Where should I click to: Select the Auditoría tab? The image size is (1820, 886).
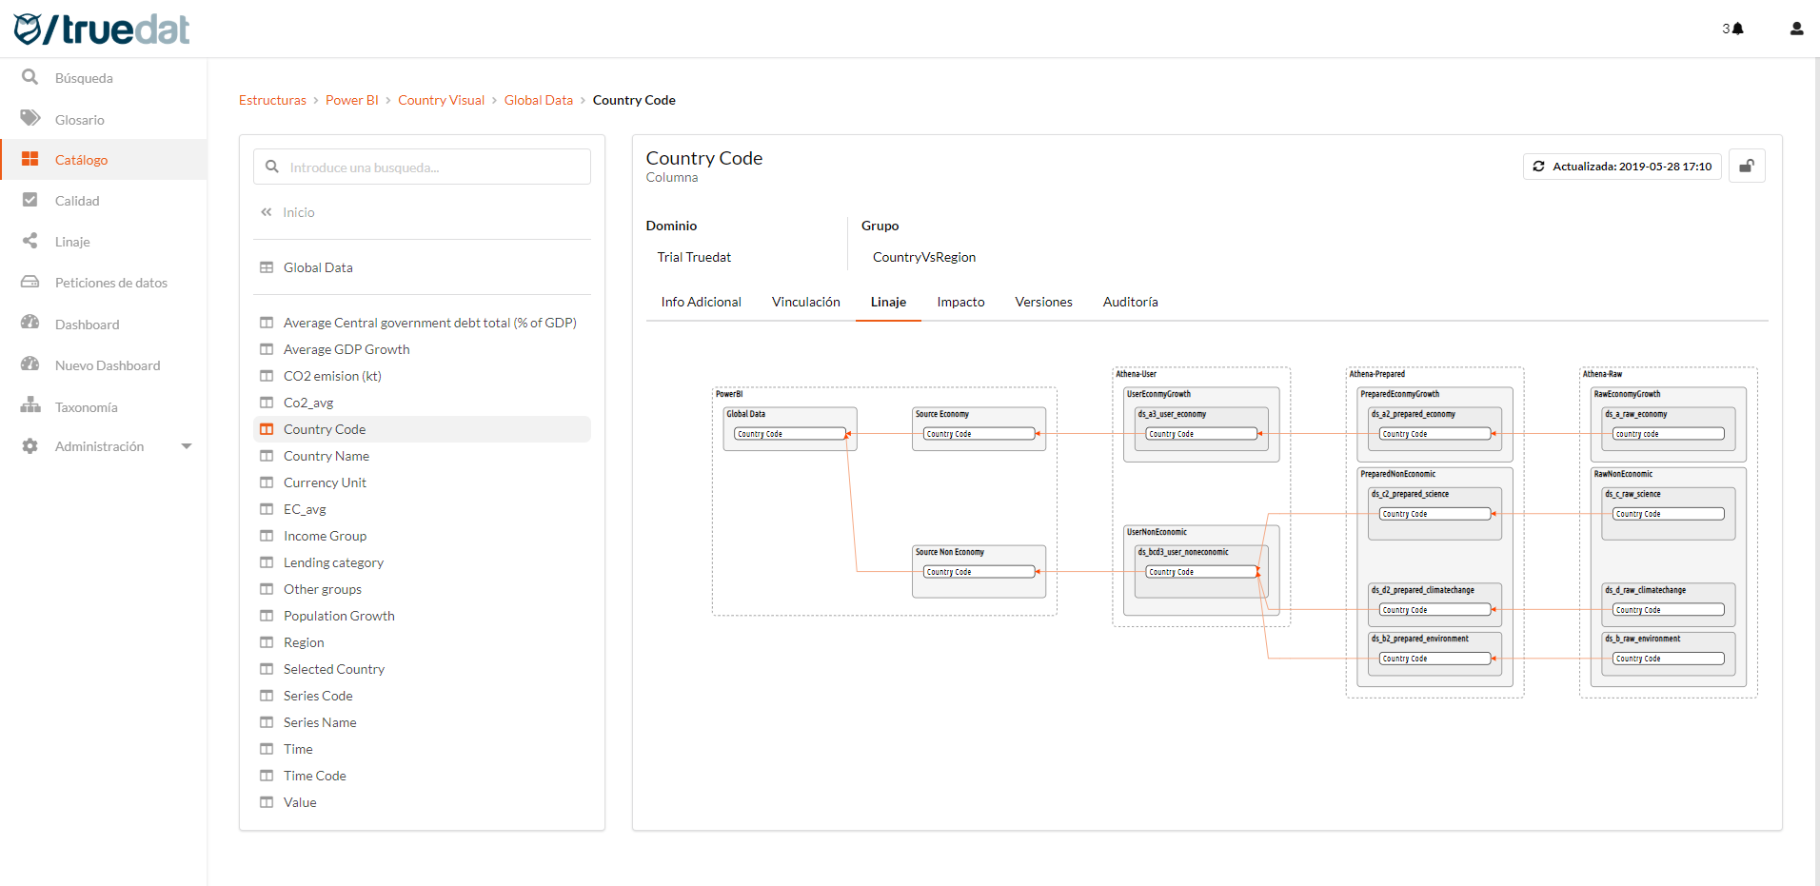pos(1130,302)
